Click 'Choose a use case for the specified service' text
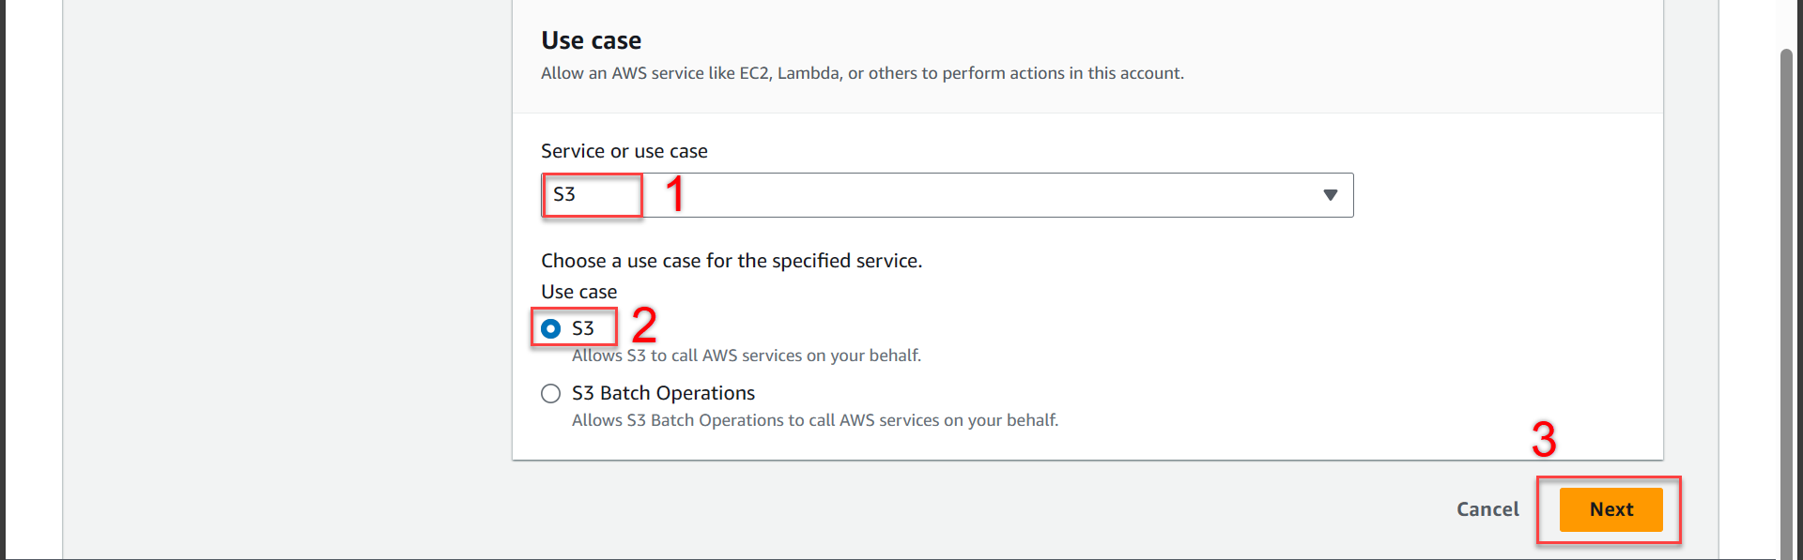Image resolution: width=1803 pixels, height=560 pixels. [x=732, y=261]
